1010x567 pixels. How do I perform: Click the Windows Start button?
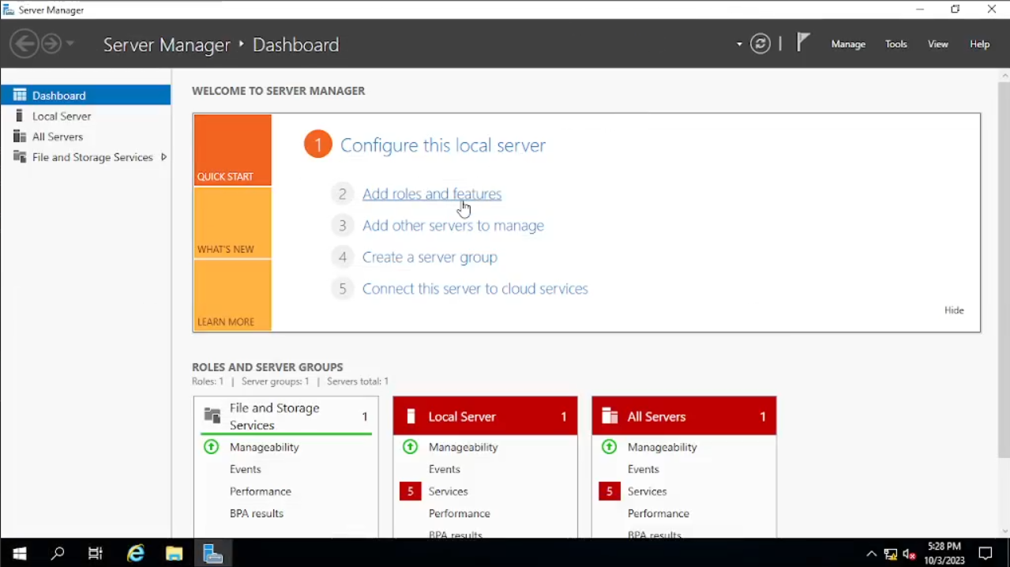click(20, 554)
